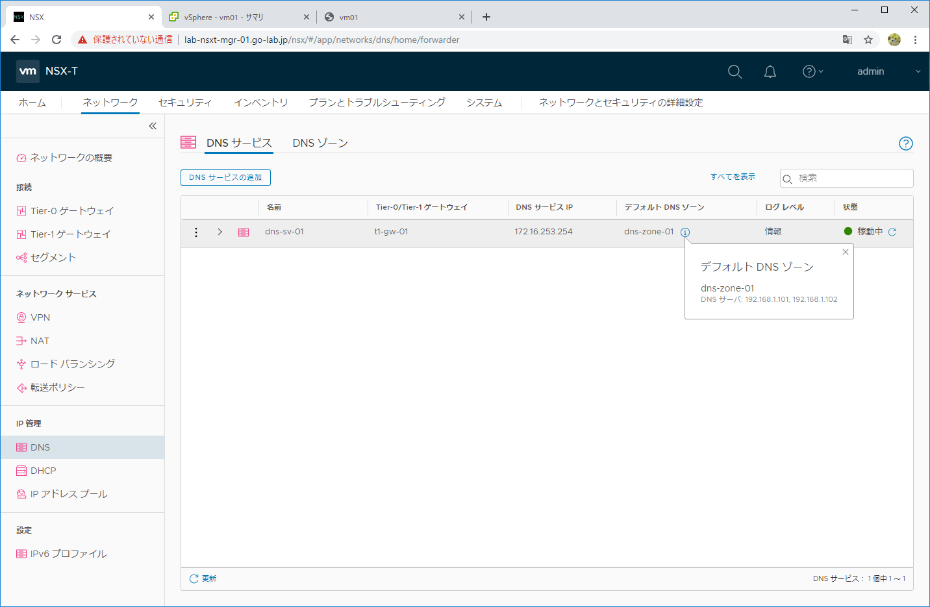The width and height of the screenshot is (930, 607).
Task: Sort by Tier-0/Tier-1 ゲートウェイ column header
Action: coord(421,207)
